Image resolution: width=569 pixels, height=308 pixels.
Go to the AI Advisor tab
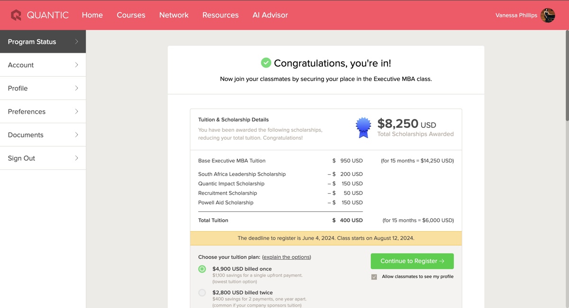click(x=270, y=15)
